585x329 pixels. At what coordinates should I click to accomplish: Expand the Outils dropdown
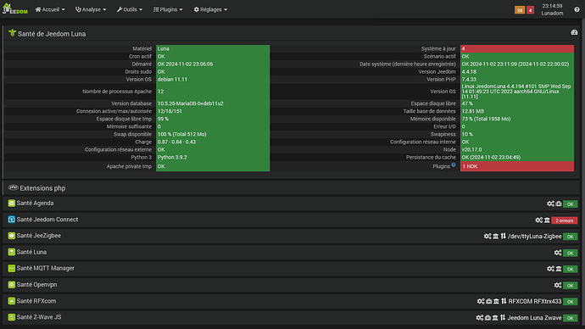tap(130, 9)
